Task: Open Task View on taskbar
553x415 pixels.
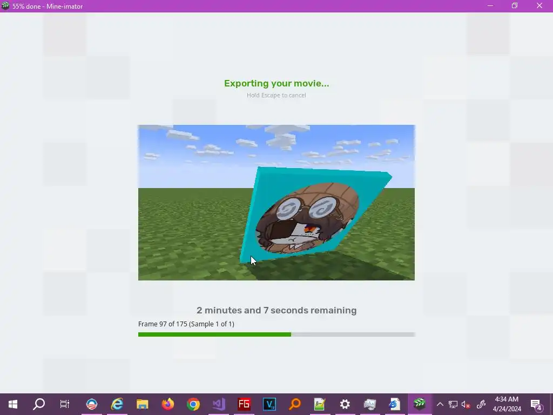Action: (x=65, y=404)
